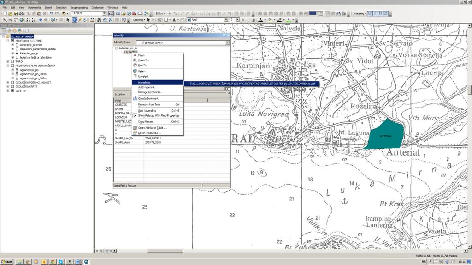Open the Drawing dropdown menu
The width and height of the screenshot is (472, 265).
pos(139,20)
